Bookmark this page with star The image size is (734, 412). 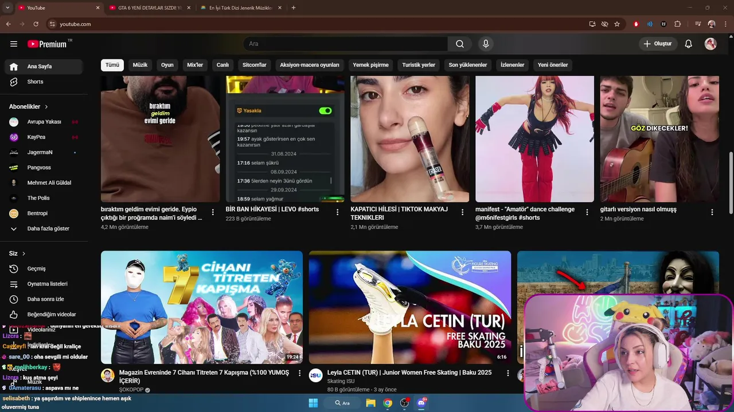coord(617,24)
